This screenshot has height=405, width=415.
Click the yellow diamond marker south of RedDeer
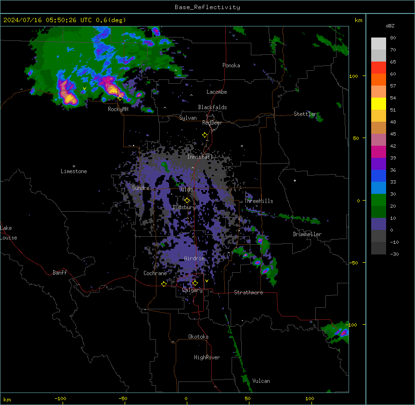coord(205,135)
